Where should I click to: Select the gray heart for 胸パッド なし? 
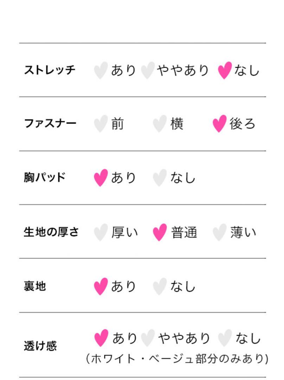tap(160, 178)
